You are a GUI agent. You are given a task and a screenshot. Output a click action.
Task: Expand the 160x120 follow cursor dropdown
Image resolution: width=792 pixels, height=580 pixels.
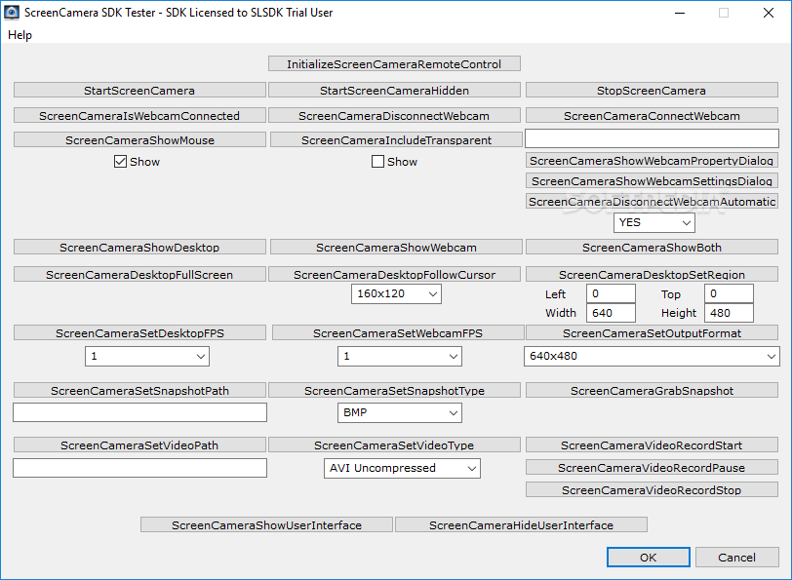(x=396, y=293)
